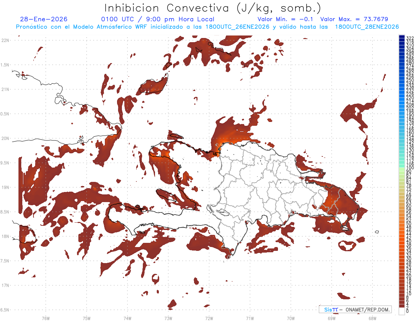Click the '75W' longitude label
The height and width of the screenshot is (323, 418).
coord(86,318)
